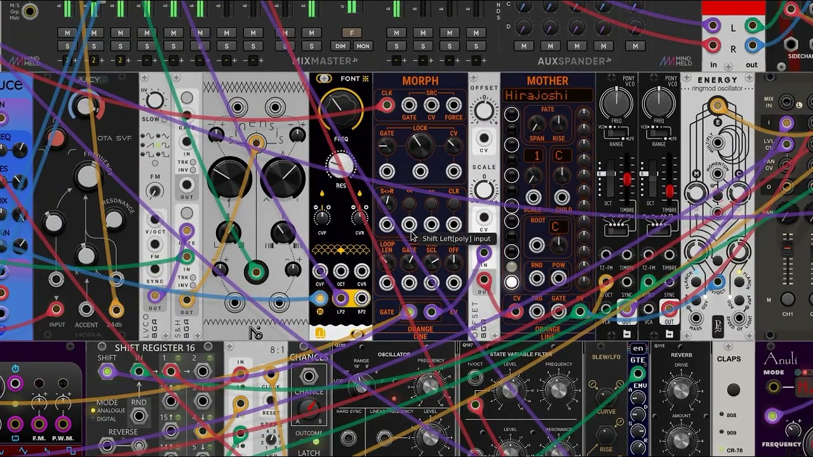Click the R out jack on audio module

pyautogui.click(x=752, y=46)
